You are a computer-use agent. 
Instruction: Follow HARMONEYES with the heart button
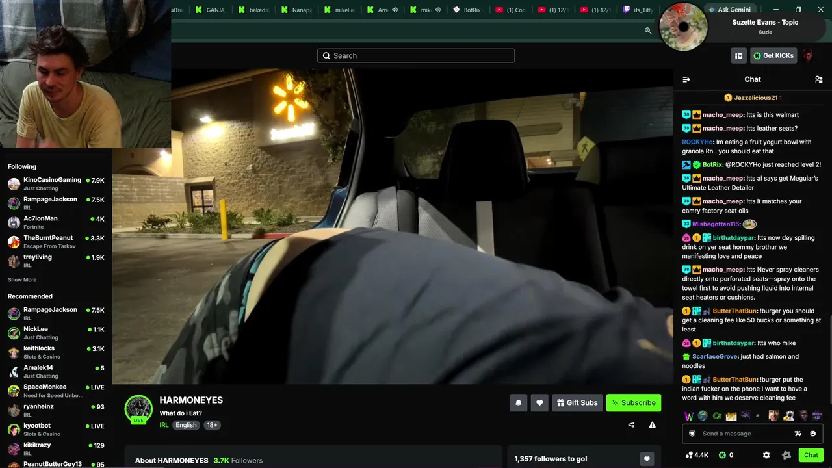[x=539, y=403]
